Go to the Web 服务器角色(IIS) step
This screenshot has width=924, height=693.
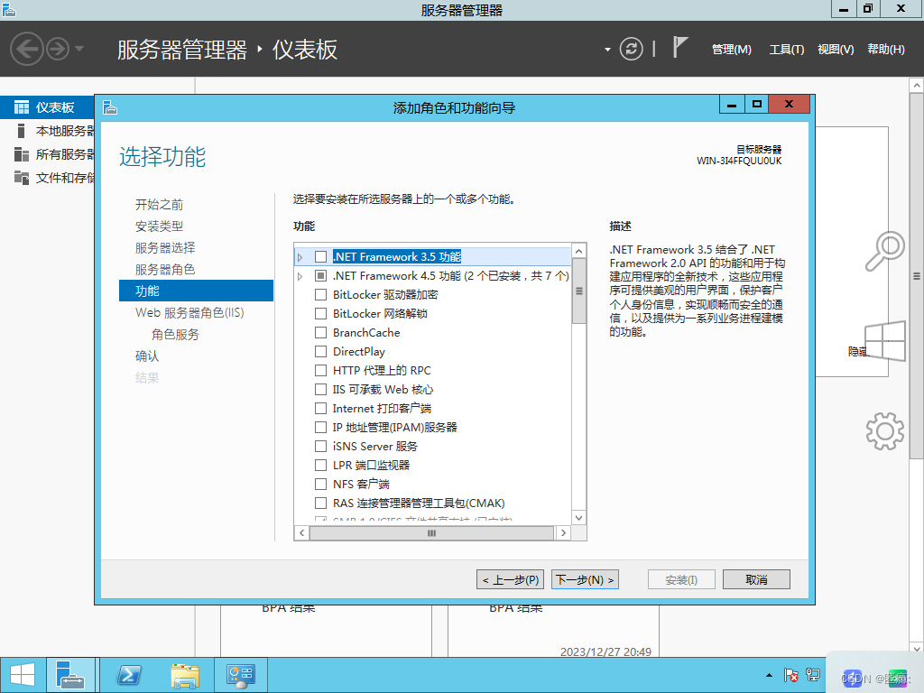(x=189, y=313)
